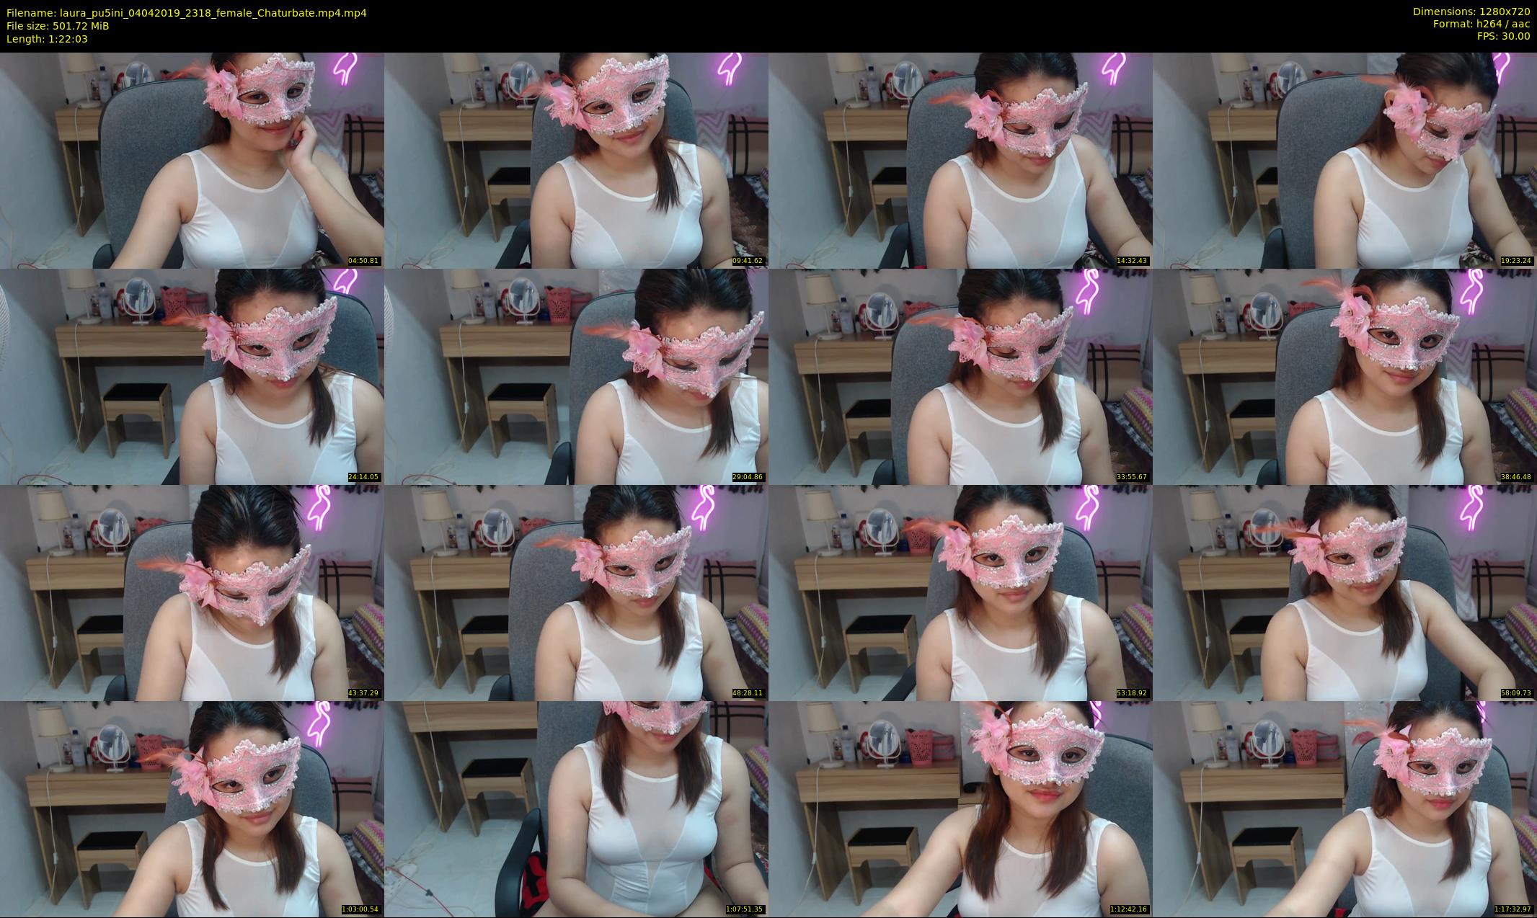Open the thumbnail timestamped 43:37.29
Image resolution: width=1537 pixels, height=918 pixels.
click(x=192, y=592)
